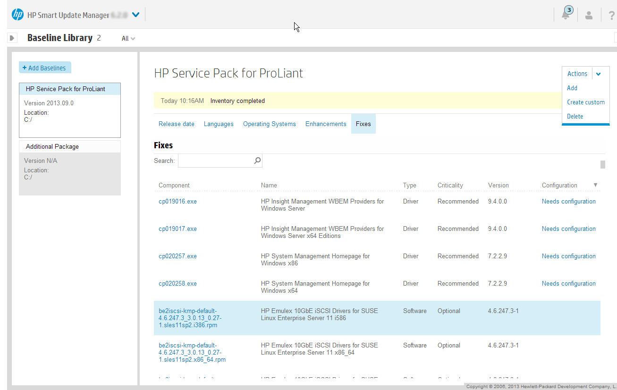Viewport: 617px width, 390px height.
Task: Open the HP Smart Update Manager menu chevron
Action: [x=136, y=15]
